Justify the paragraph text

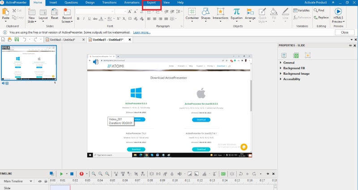point(166,19)
